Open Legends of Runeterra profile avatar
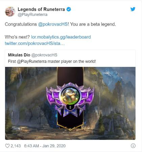142x152 pixels. 10,11
